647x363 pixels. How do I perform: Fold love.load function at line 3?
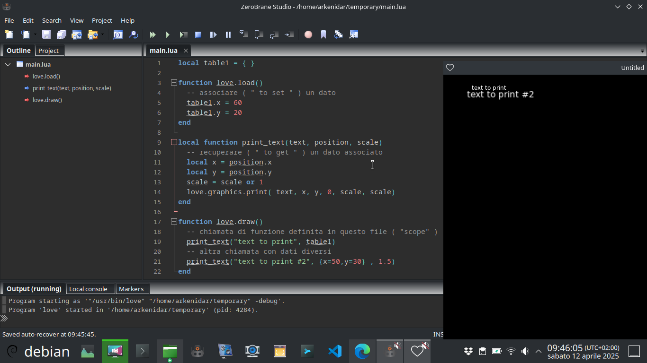coord(174,83)
